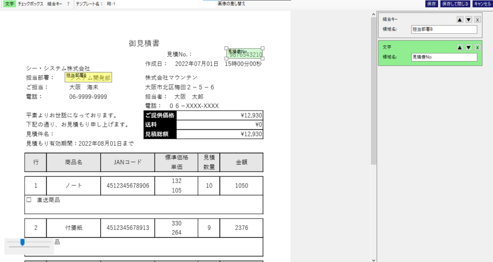Focus the 担当部署B 領域名 field

[x=443, y=29]
